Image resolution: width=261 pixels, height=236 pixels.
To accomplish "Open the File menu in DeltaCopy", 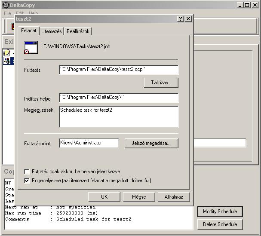I will 7,13.
